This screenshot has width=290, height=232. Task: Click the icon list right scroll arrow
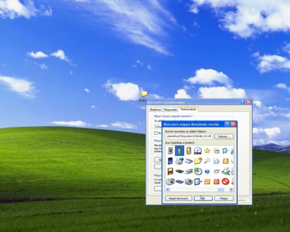point(231,189)
